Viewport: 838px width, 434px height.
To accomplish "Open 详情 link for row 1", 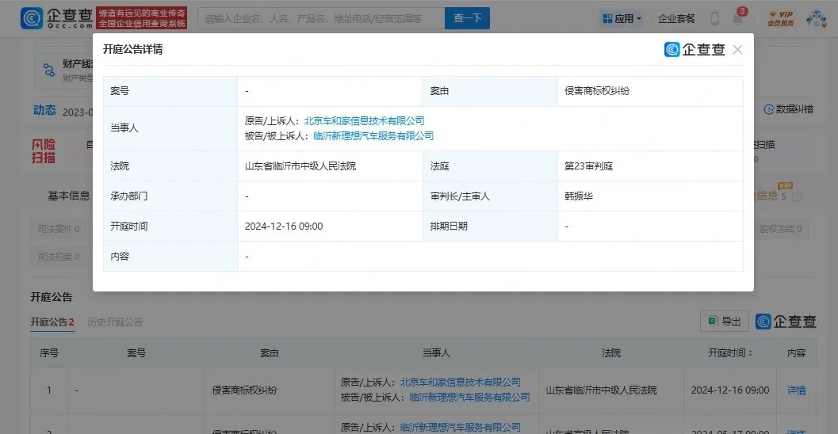I will pos(796,390).
